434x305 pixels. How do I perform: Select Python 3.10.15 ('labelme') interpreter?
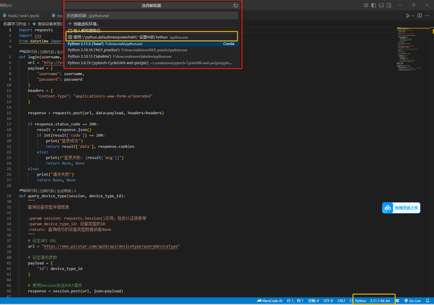click(x=151, y=57)
